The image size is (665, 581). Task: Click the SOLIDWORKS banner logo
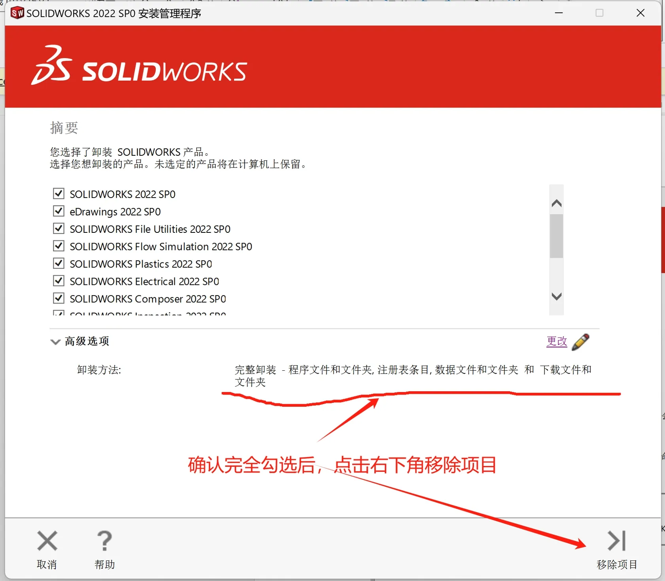(x=139, y=65)
